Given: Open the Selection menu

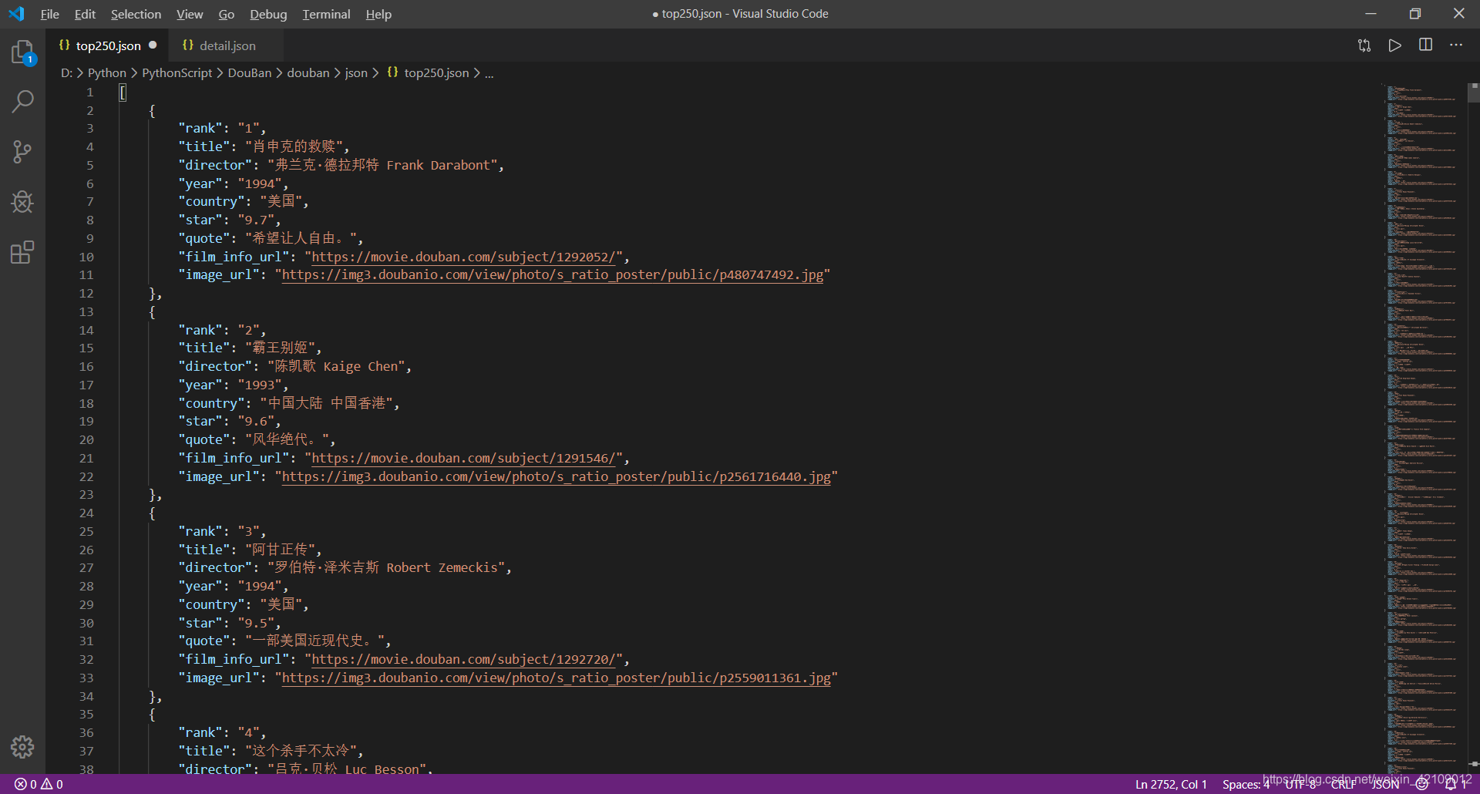Looking at the screenshot, I should (136, 14).
